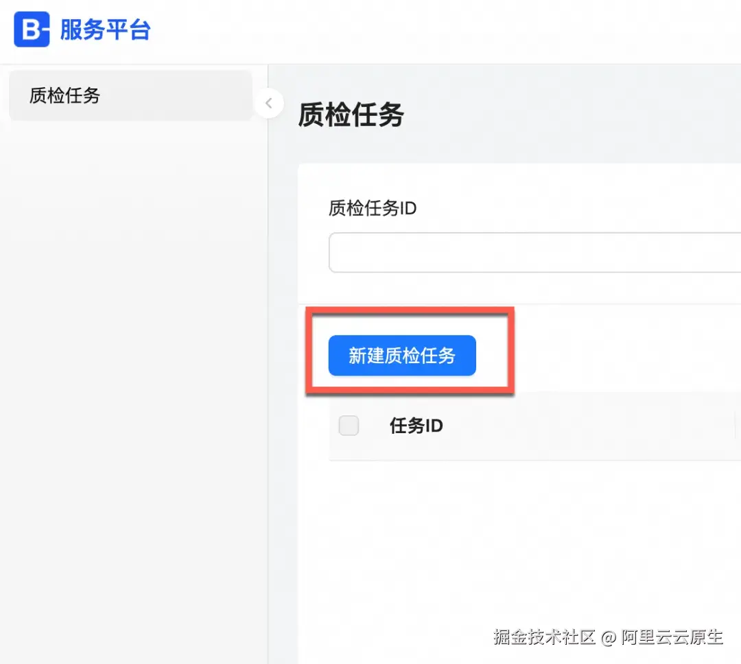Image resolution: width=741 pixels, height=664 pixels.
Task: Click the 新建质检任务 button
Action: 402,356
